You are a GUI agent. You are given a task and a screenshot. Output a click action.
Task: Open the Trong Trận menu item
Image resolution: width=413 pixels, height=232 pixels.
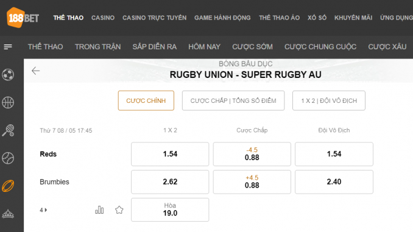coord(97,47)
